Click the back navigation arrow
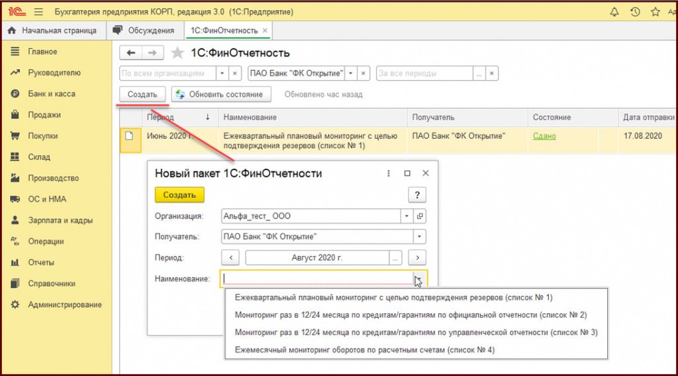The width and height of the screenshot is (678, 376). pyautogui.click(x=131, y=53)
